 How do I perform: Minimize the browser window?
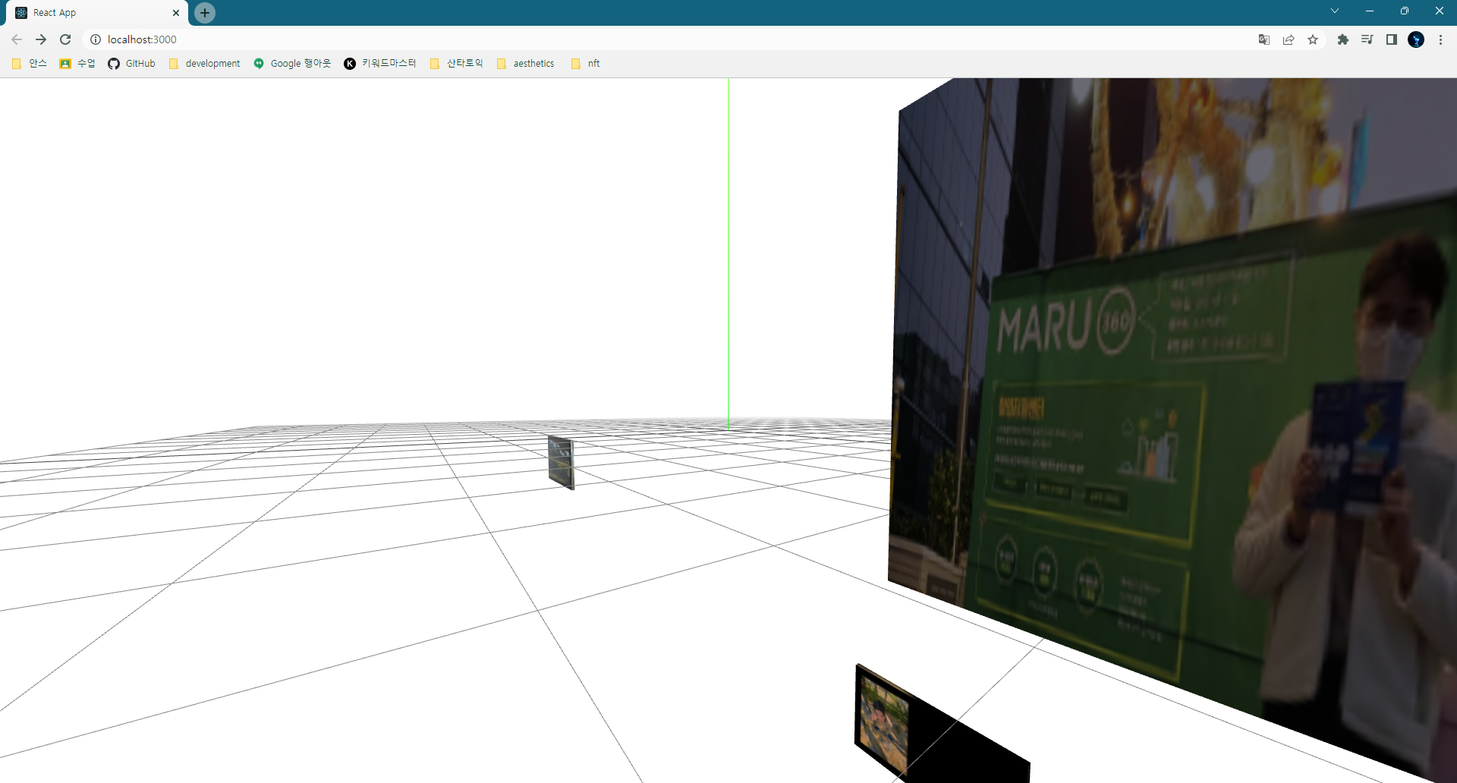(1370, 11)
